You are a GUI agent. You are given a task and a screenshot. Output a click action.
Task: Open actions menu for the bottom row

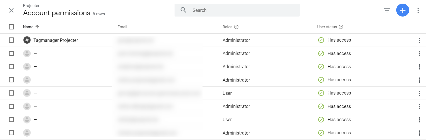[x=420, y=133]
